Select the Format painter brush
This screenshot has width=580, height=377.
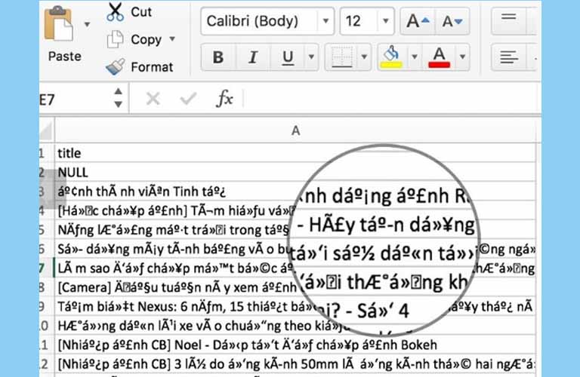pos(116,66)
